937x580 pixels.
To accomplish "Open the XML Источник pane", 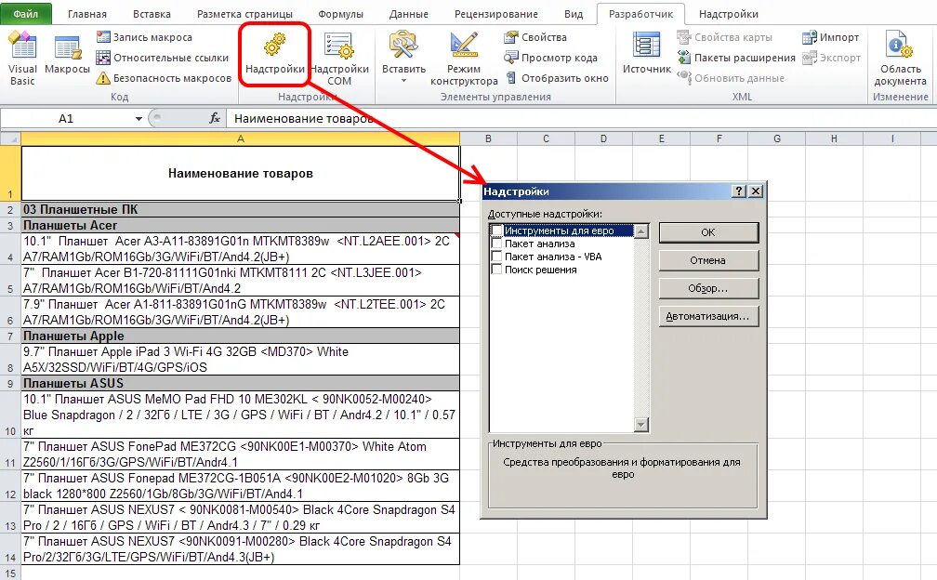I will (647, 54).
